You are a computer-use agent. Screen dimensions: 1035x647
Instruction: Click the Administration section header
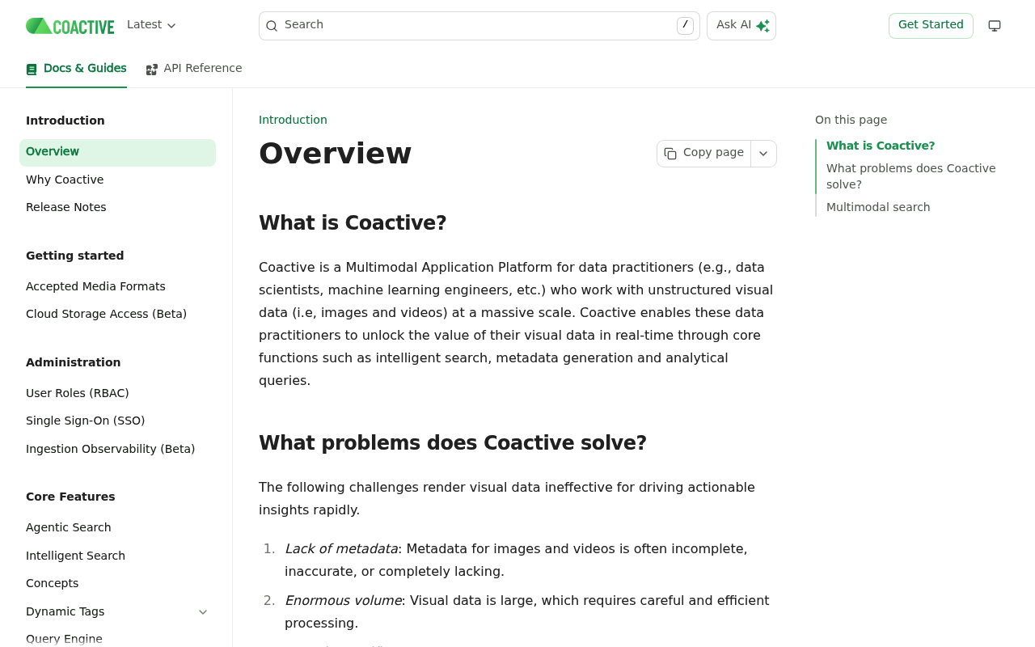[x=74, y=363]
